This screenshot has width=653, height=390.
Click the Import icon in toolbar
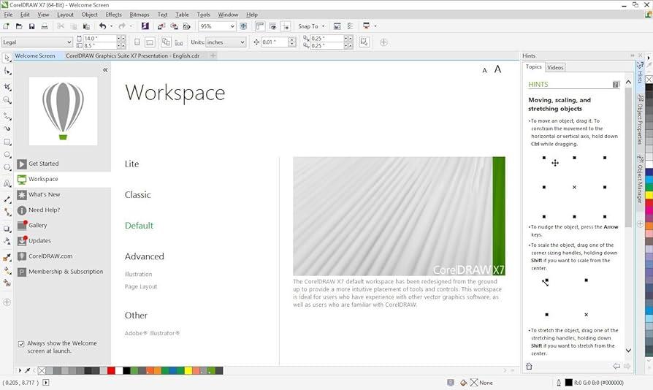tap(161, 26)
